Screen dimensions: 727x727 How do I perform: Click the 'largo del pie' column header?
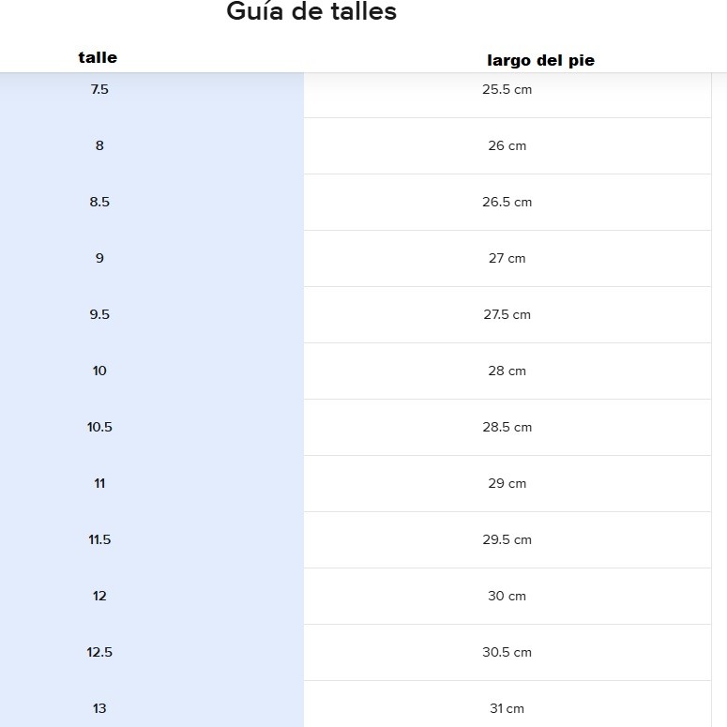(x=540, y=60)
